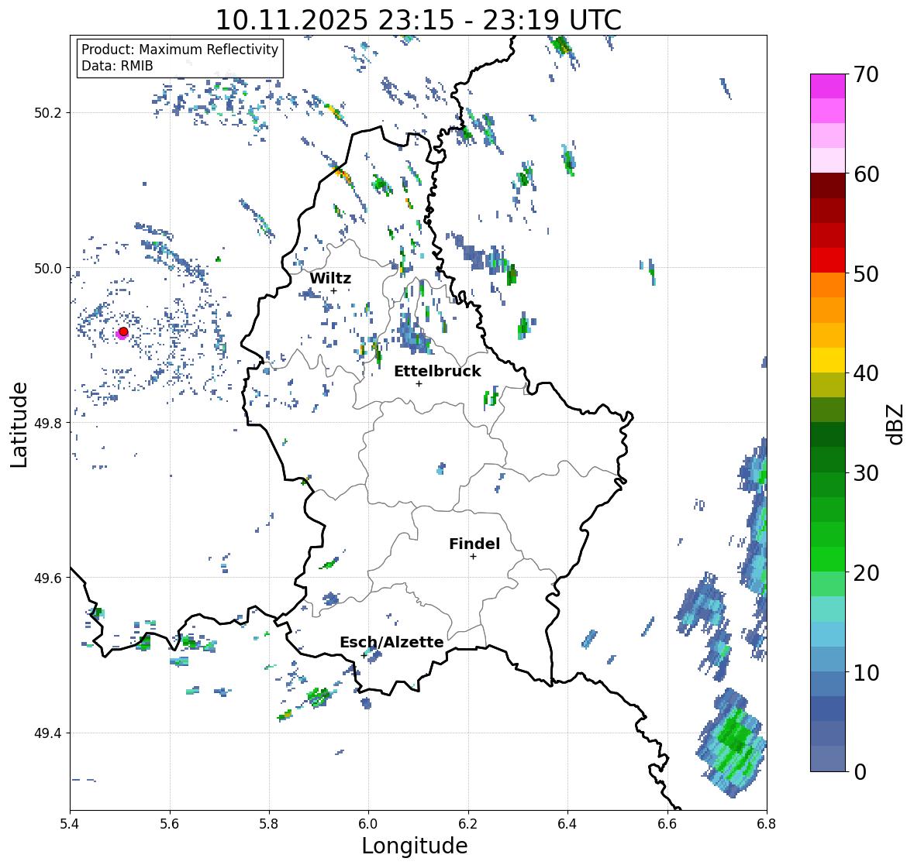
Task: Click the longitude tick label 6.0
Action: click(368, 824)
